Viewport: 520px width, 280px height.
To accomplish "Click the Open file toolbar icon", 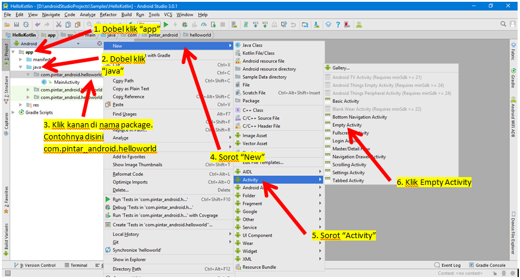I will pos(7,25).
